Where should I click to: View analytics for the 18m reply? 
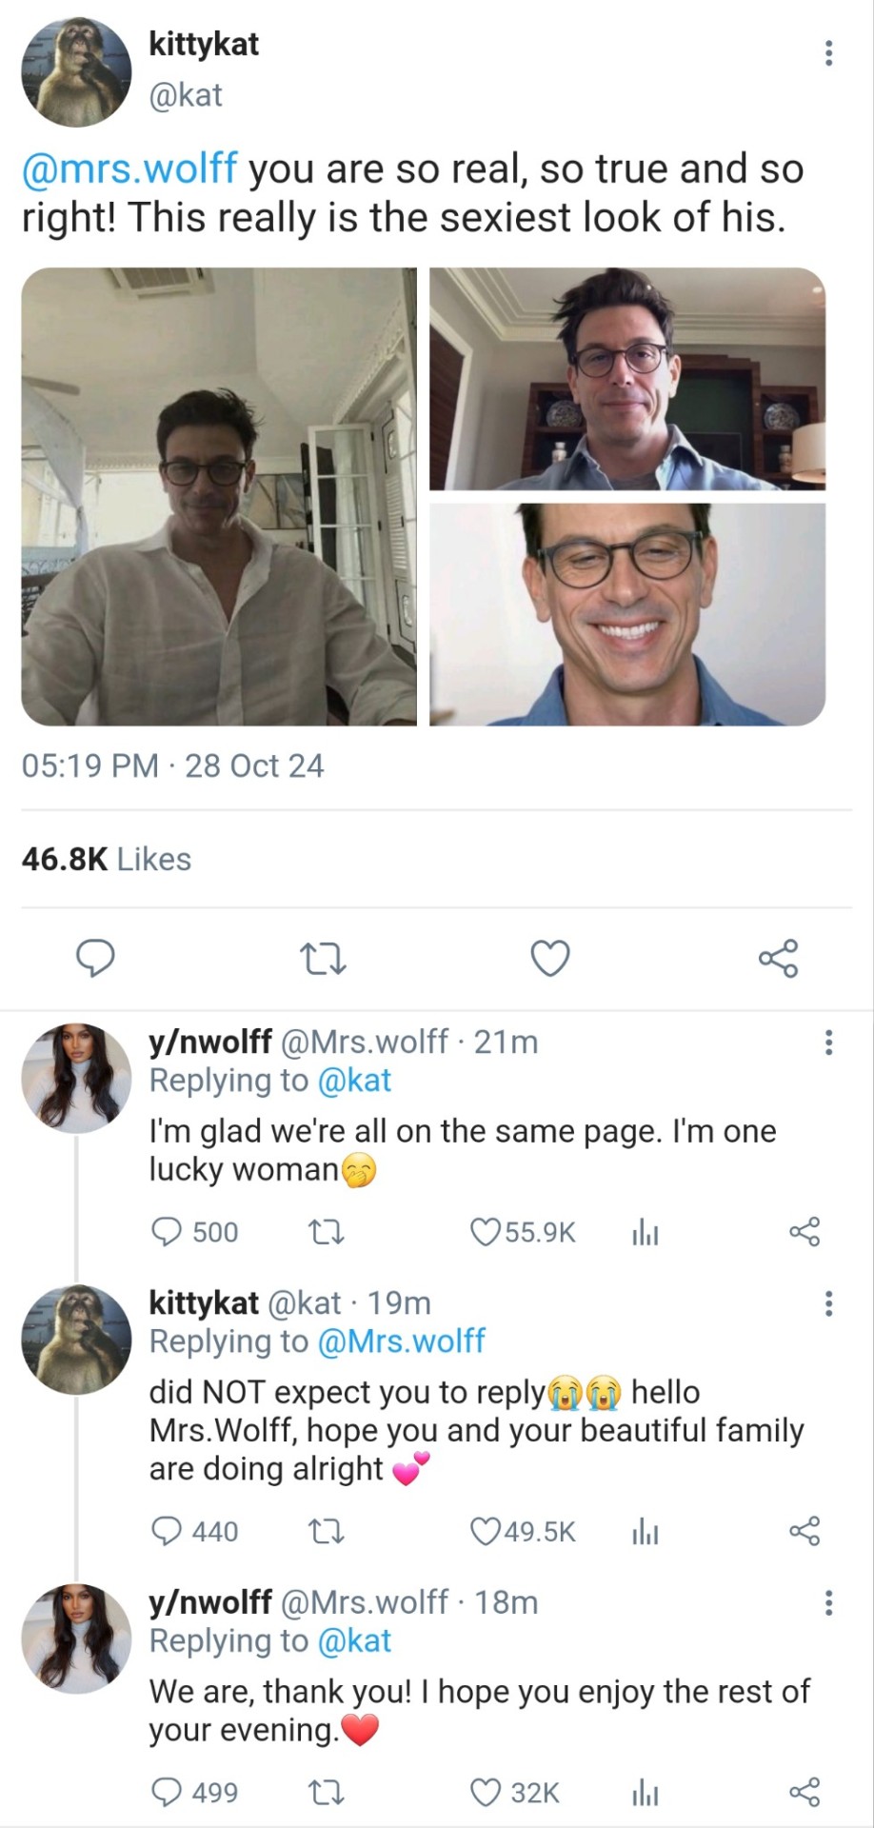(646, 1793)
